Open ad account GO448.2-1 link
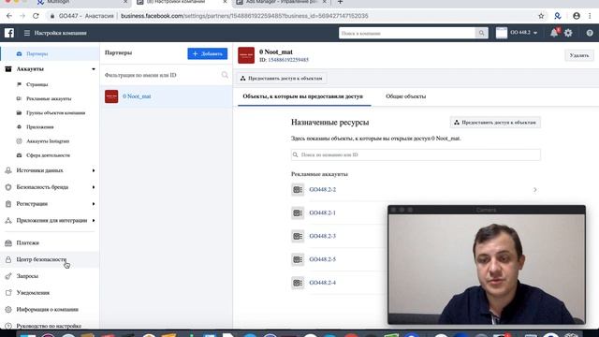This screenshot has width=599, height=337. coord(322,212)
